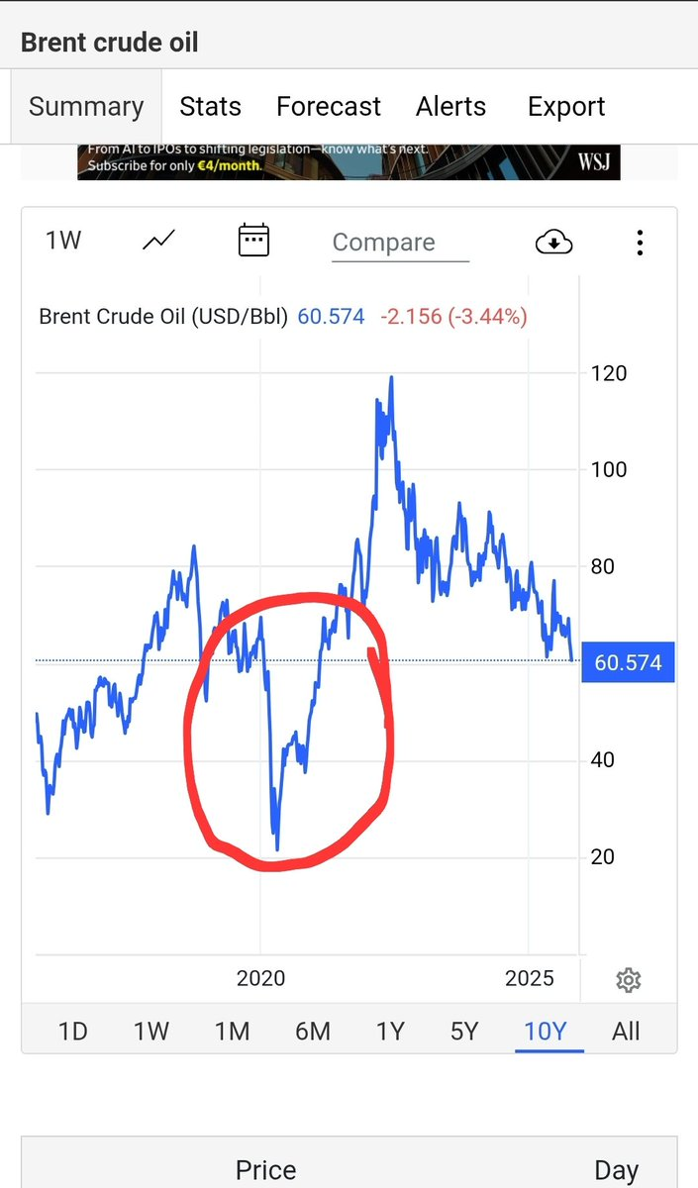Expand the 1W interval dropdown
Image resolution: width=698 pixels, height=1188 pixels.
[x=63, y=241]
